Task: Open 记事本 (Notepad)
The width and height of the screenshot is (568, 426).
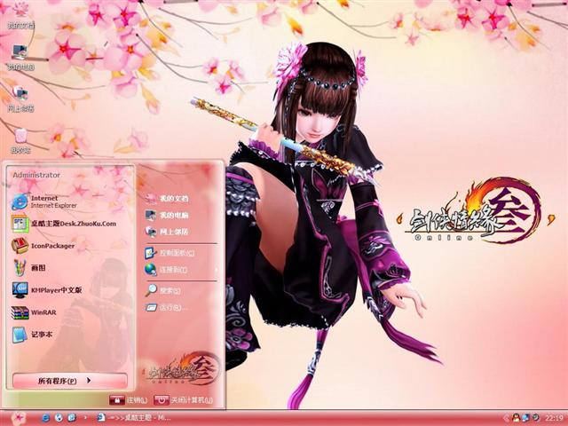Action: [x=33, y=335]
